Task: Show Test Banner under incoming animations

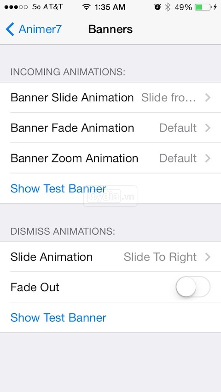Action: point(58,189)
